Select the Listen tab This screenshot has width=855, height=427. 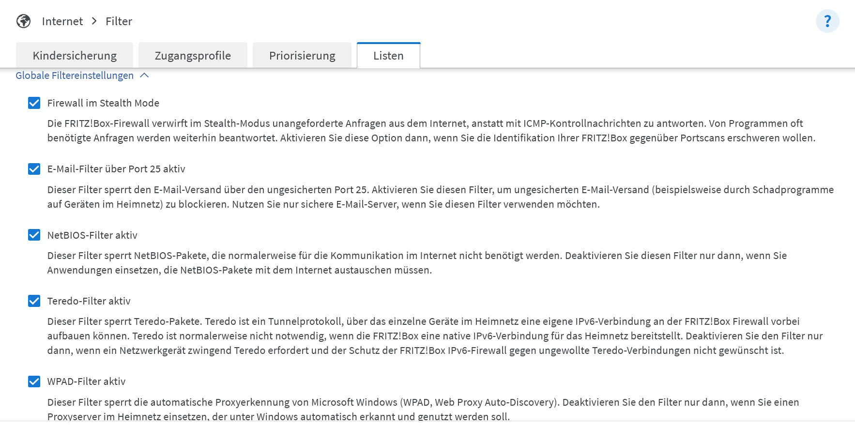[x=388, y=56]
